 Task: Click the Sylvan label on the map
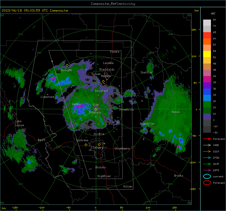tap(96, 74)
